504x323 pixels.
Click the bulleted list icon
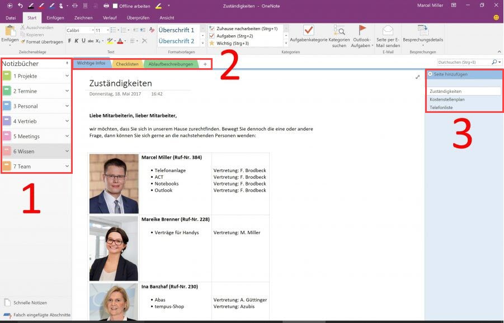point(113,30)
